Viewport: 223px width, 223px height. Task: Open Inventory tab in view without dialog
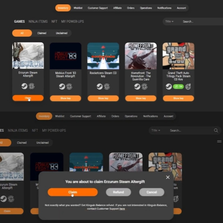click(x=63, y=8)
